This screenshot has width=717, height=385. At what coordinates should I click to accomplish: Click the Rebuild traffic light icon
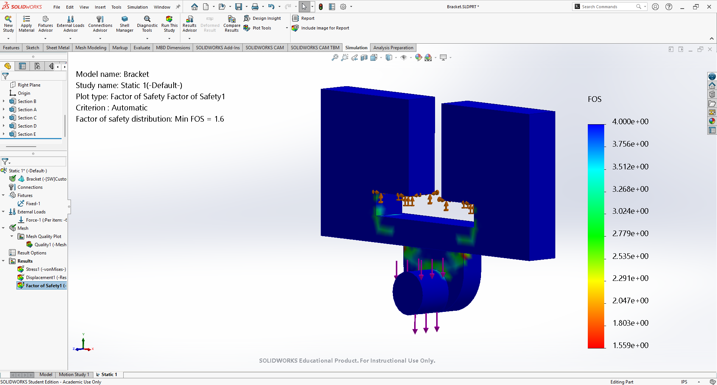click(321, 7)
